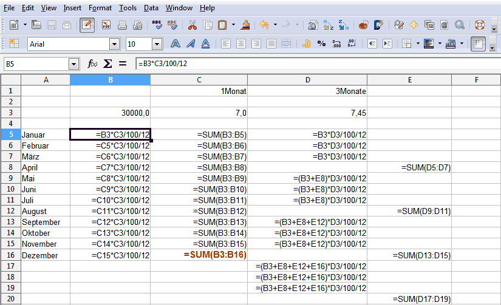Create a new spreadsheet document
The image size is (501, 305).
pyautogui.click(x=14, y=25)
